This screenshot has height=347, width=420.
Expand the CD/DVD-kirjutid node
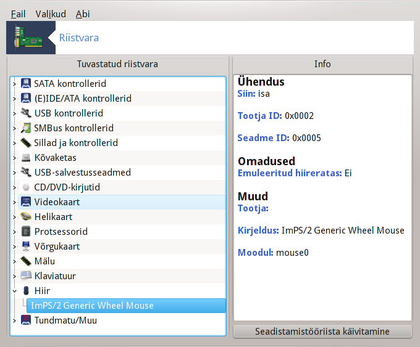pyautogui.click(x=14, y=187)
